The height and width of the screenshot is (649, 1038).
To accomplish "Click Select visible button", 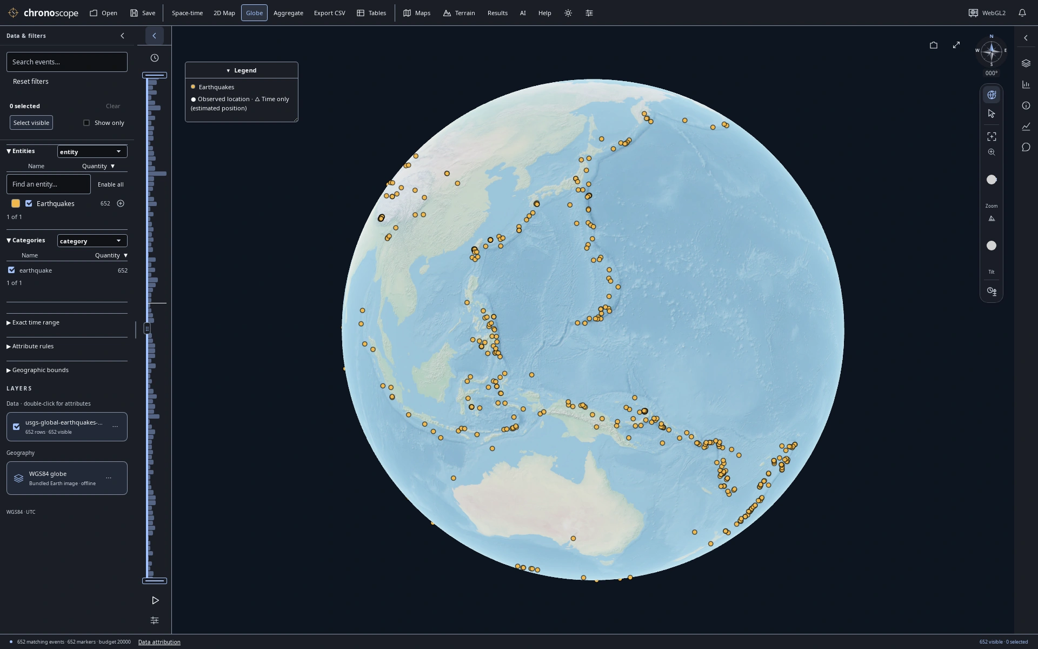I will 31,123.
